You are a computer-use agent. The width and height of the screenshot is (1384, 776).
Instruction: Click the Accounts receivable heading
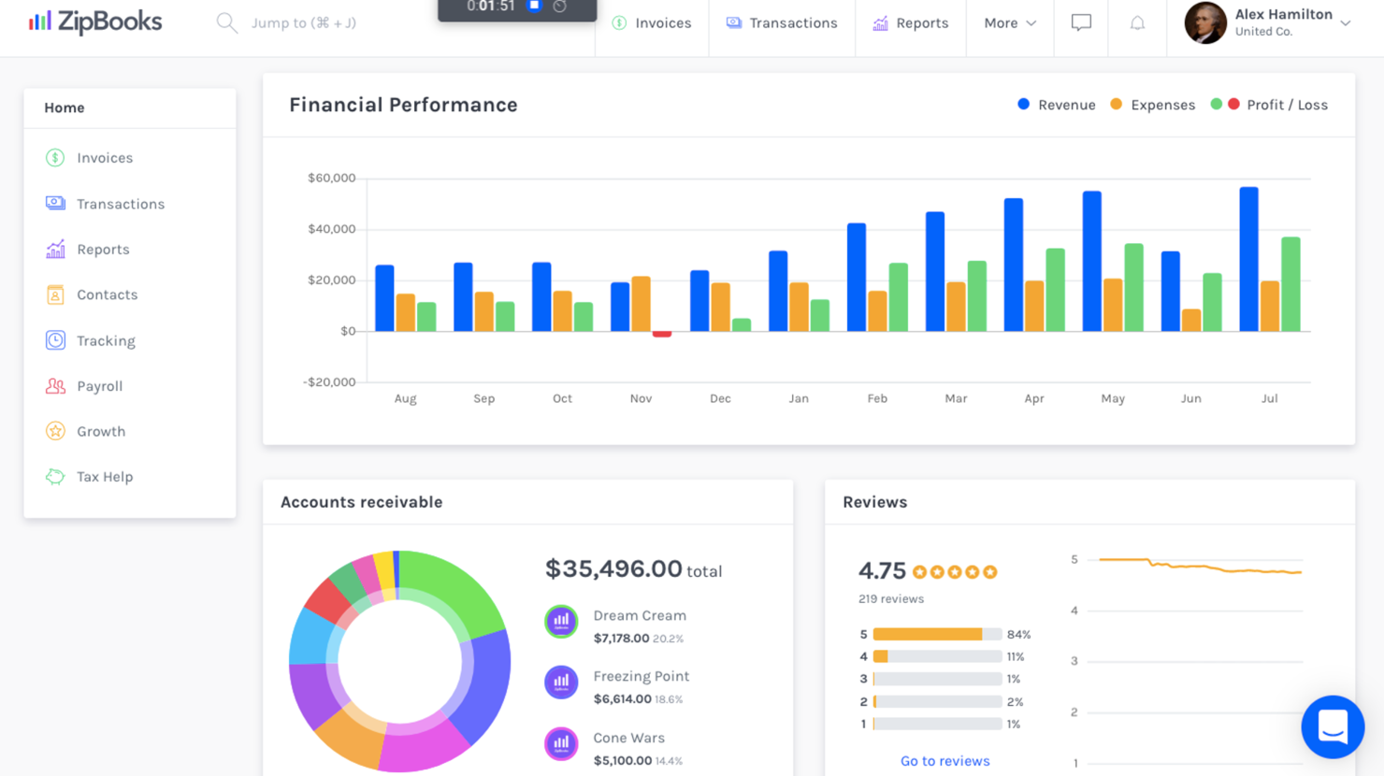tap(362, 502)
